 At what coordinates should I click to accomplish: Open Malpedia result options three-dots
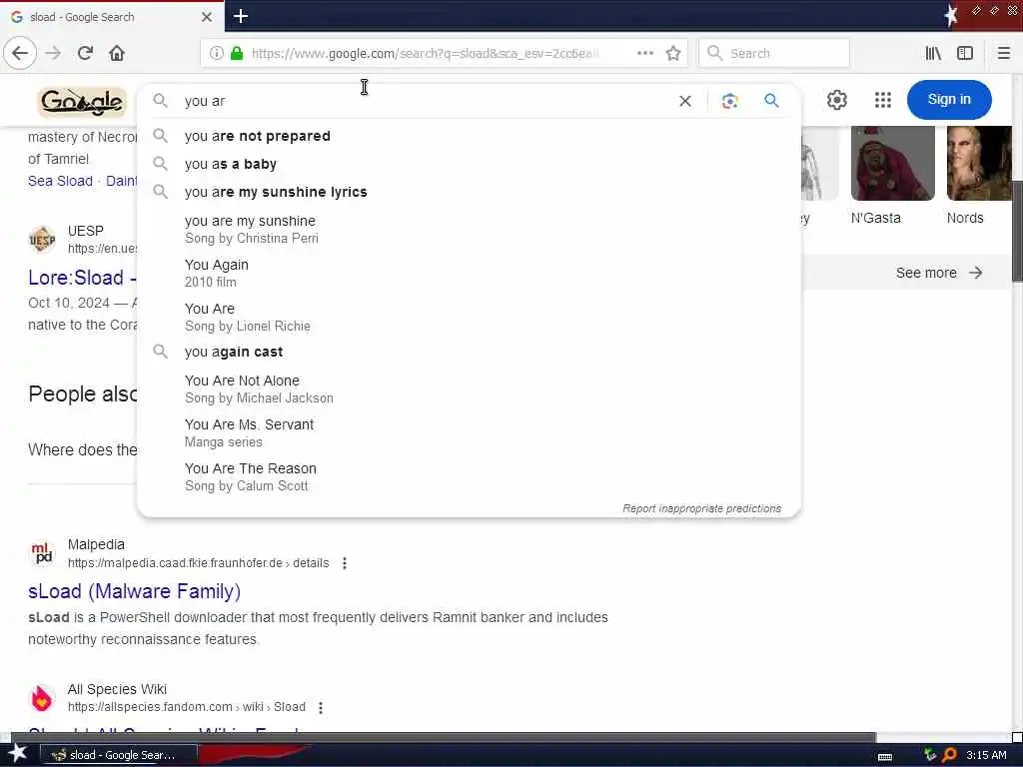click(x=345, y=563)
